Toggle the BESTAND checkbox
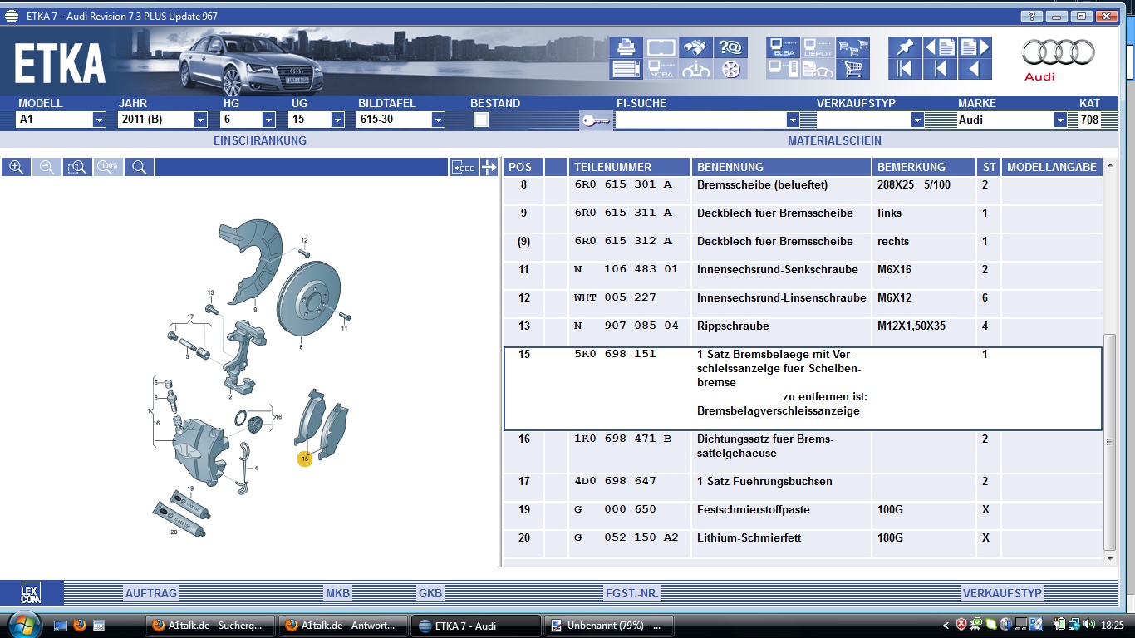Screen dimensions: 1135x638 tap(480, 120)
